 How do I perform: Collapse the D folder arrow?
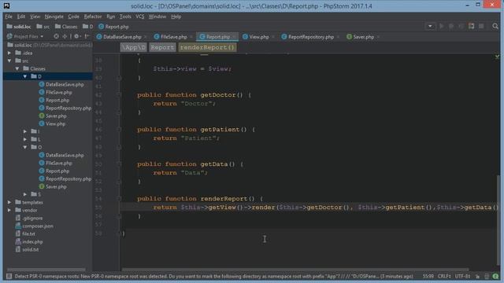click(25, 76)
